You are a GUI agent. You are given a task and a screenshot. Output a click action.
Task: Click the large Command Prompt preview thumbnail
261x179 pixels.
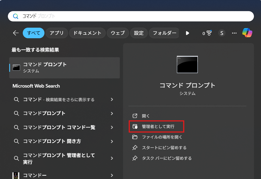click(x=187, y=65)
